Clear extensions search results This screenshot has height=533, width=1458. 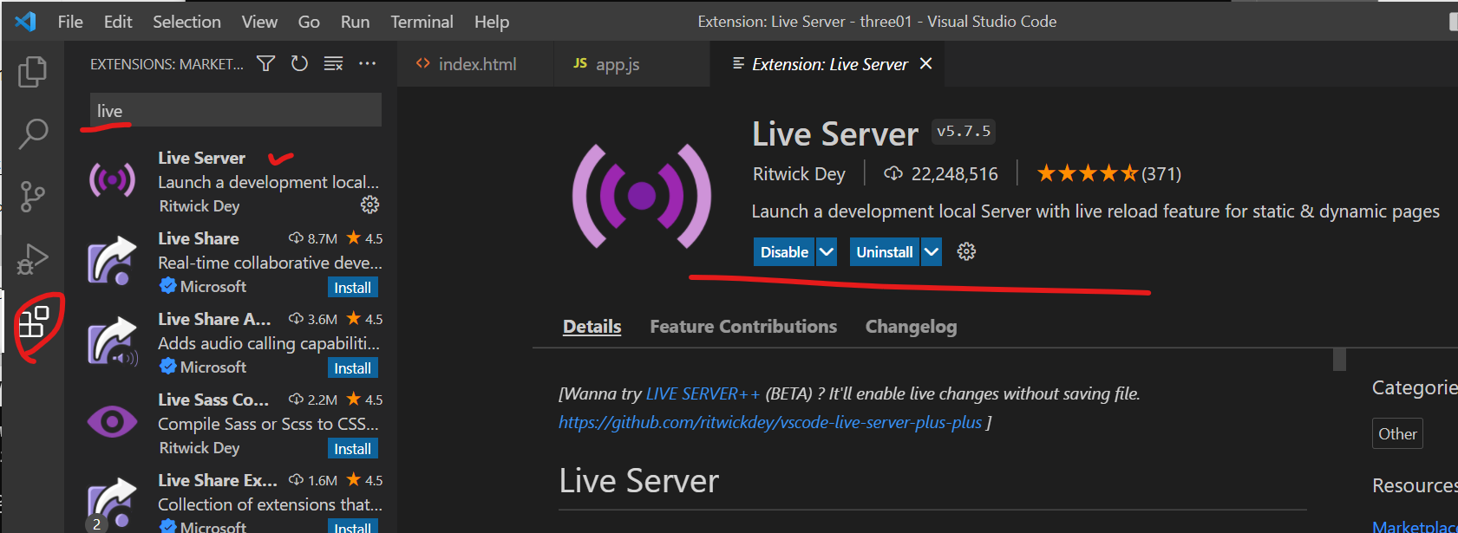tap(333, 63)
